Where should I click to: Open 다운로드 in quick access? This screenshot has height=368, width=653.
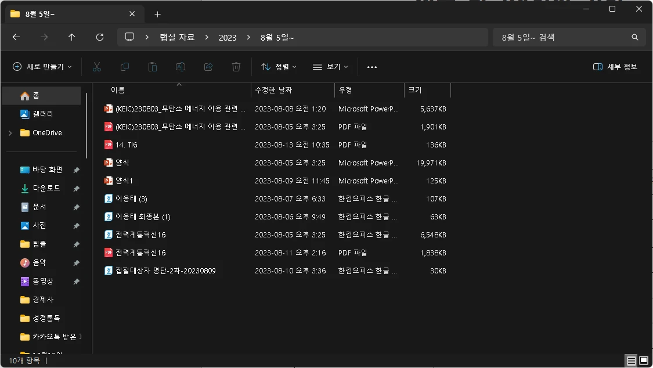click(x=42, y=189)
